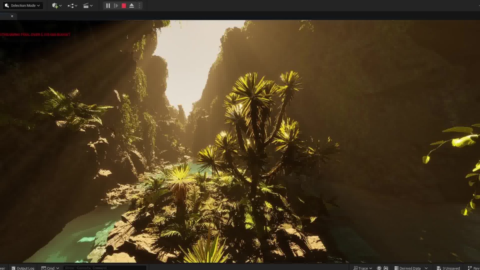Stop the play session with red square
The width and height of the screenshot is (480, 270).
pyautogui.click(x=124, y=6)
